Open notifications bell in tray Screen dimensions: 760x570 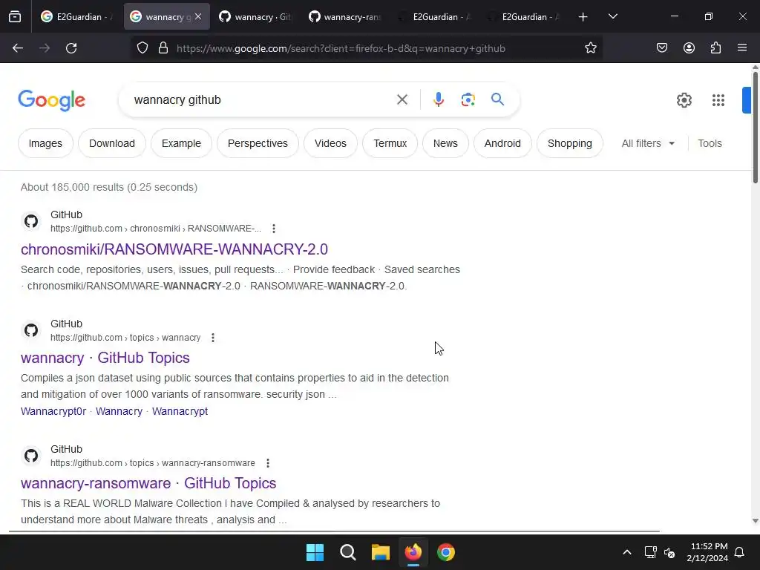pyautogui.click(x=740, y=552)
